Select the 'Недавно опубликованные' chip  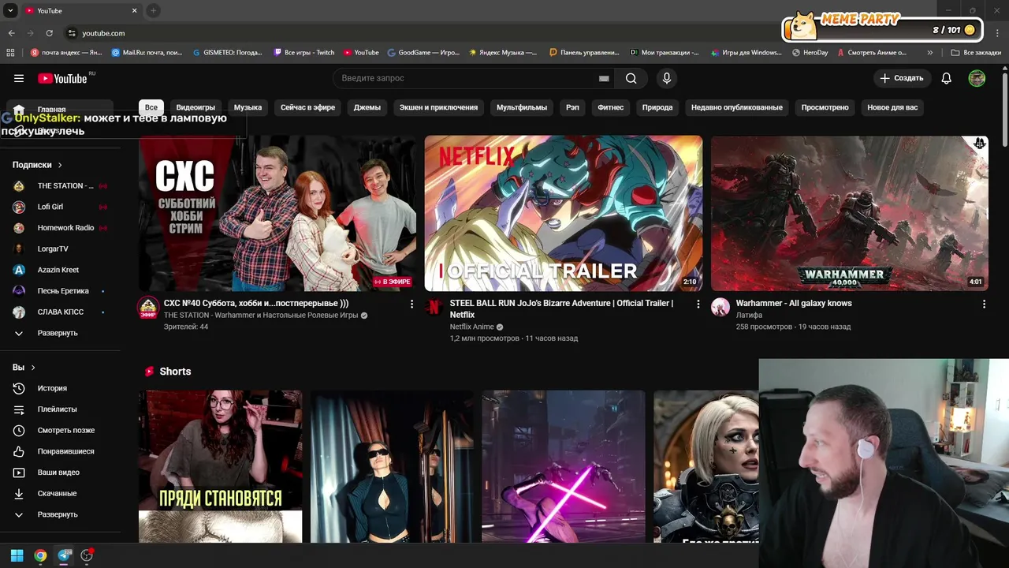737,107
